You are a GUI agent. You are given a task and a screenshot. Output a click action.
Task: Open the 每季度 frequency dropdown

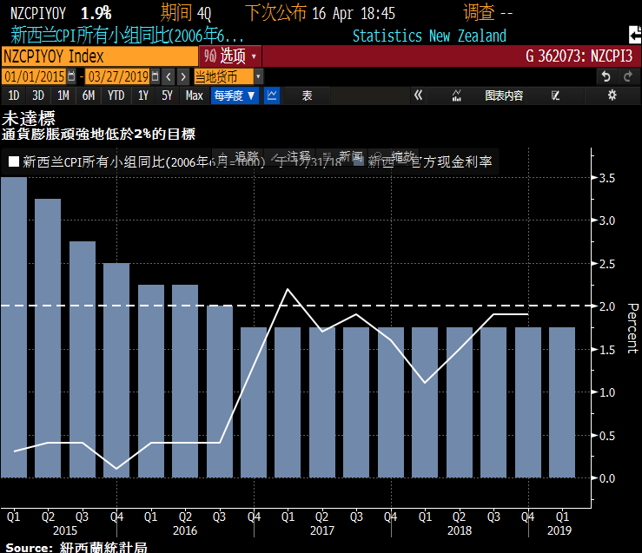(235, 95)
